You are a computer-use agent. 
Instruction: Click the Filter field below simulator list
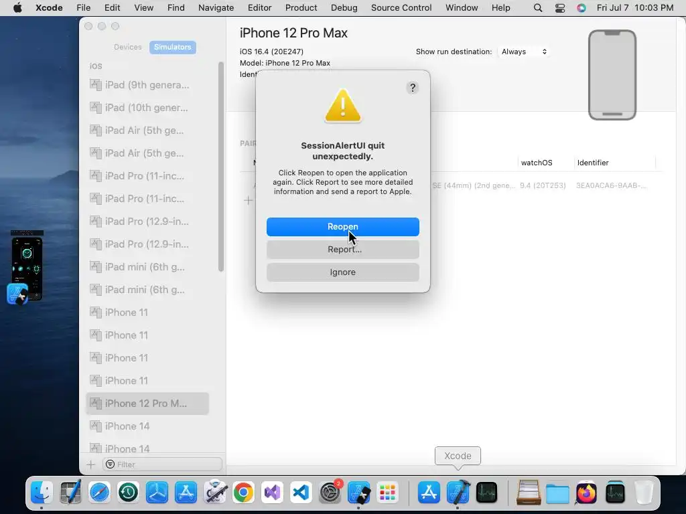click(x=163, y=464)
